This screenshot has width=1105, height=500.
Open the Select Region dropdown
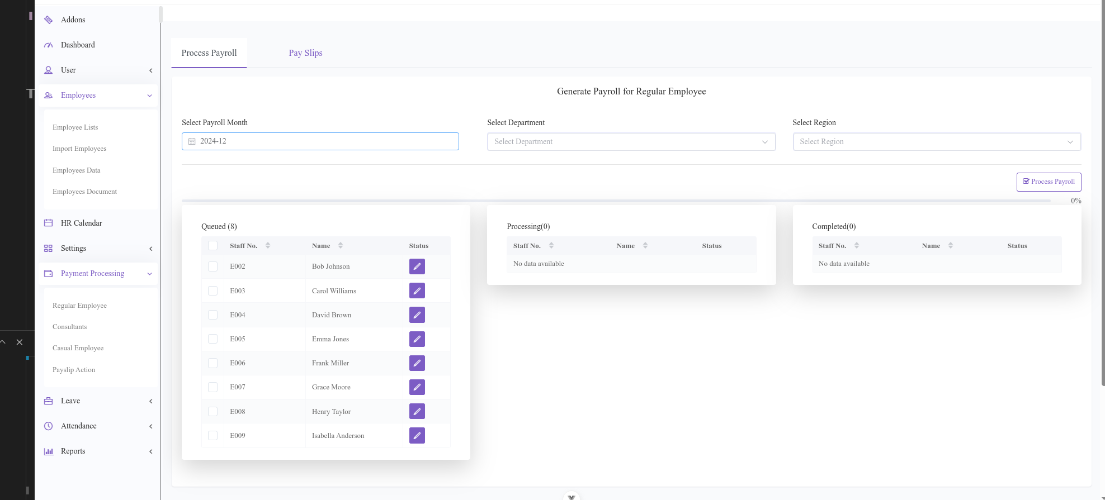(x=936, y=142)
